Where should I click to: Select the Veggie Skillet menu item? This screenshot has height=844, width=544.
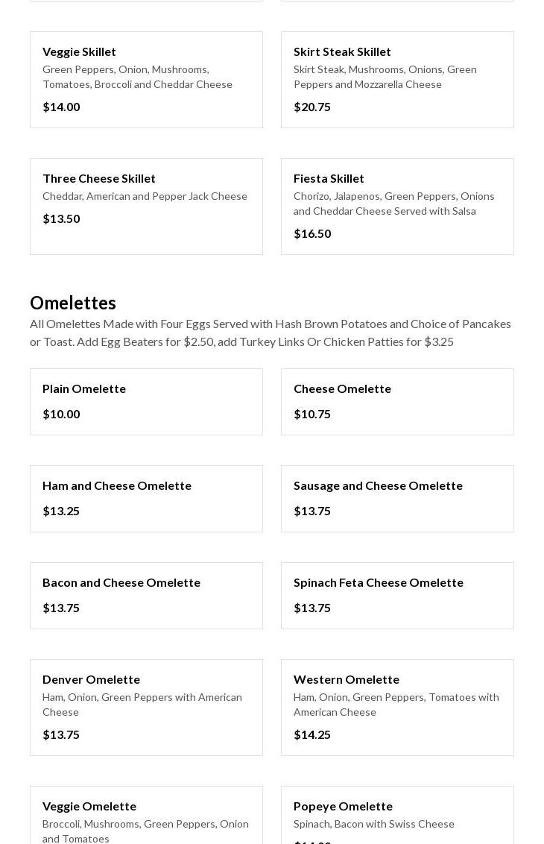(x=146, y=79)
